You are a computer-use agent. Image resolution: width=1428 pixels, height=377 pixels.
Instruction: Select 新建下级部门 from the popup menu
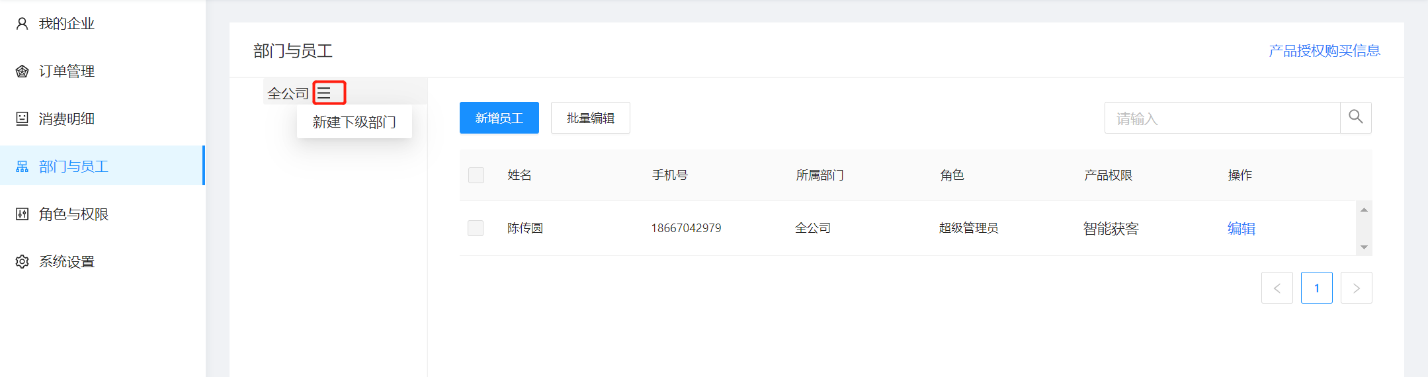tap(354, 122)
